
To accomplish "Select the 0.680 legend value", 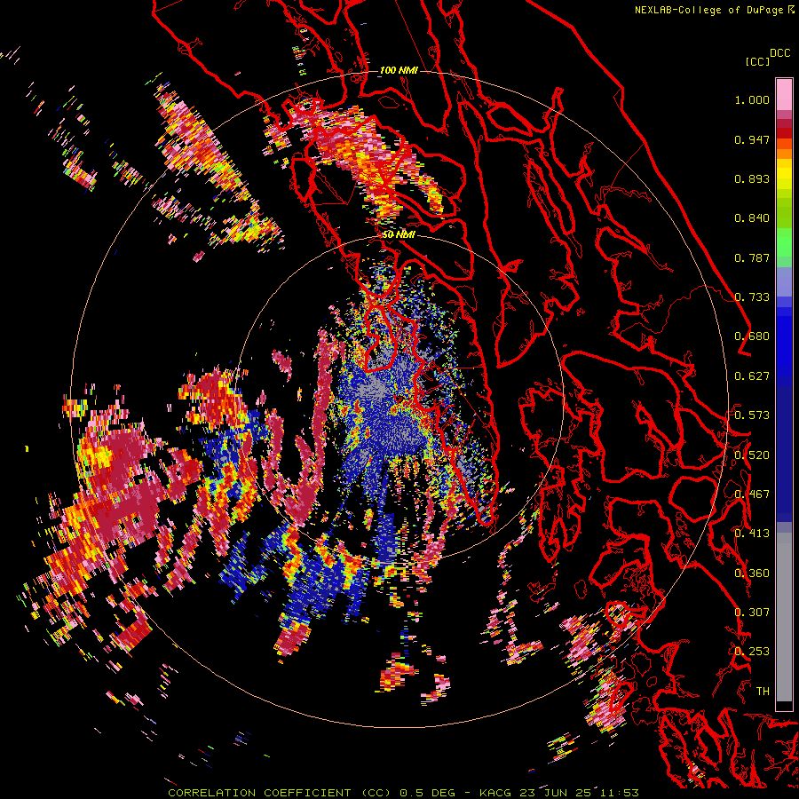I will pyautogui.click(x=752, y=336).
